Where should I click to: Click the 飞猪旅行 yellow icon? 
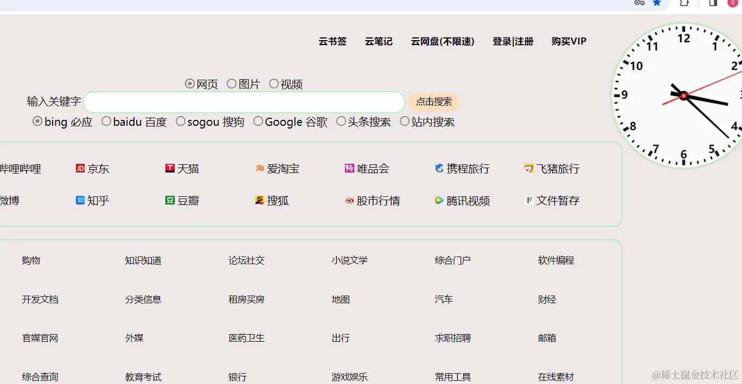click(529, 169)
